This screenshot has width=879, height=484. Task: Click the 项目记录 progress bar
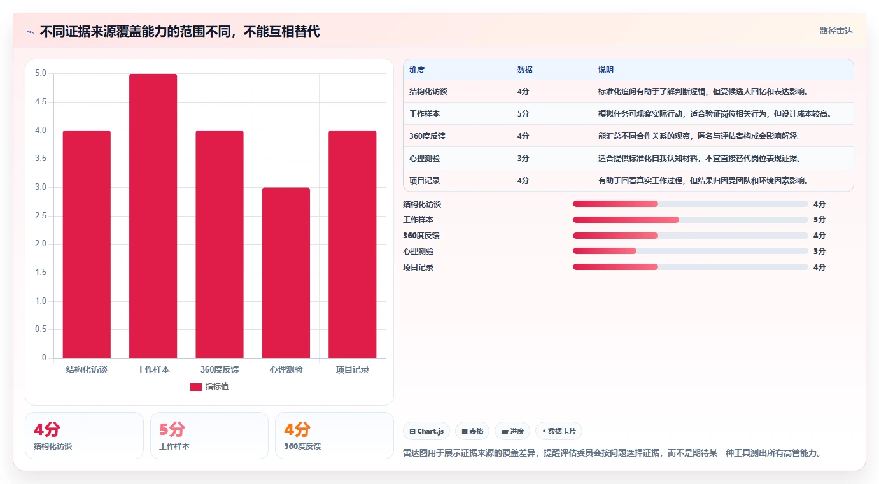[690, 267]
